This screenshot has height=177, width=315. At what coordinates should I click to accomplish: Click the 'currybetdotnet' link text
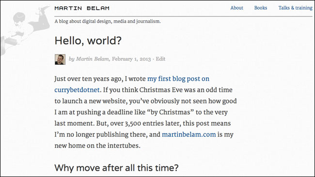tap(77, 90)
